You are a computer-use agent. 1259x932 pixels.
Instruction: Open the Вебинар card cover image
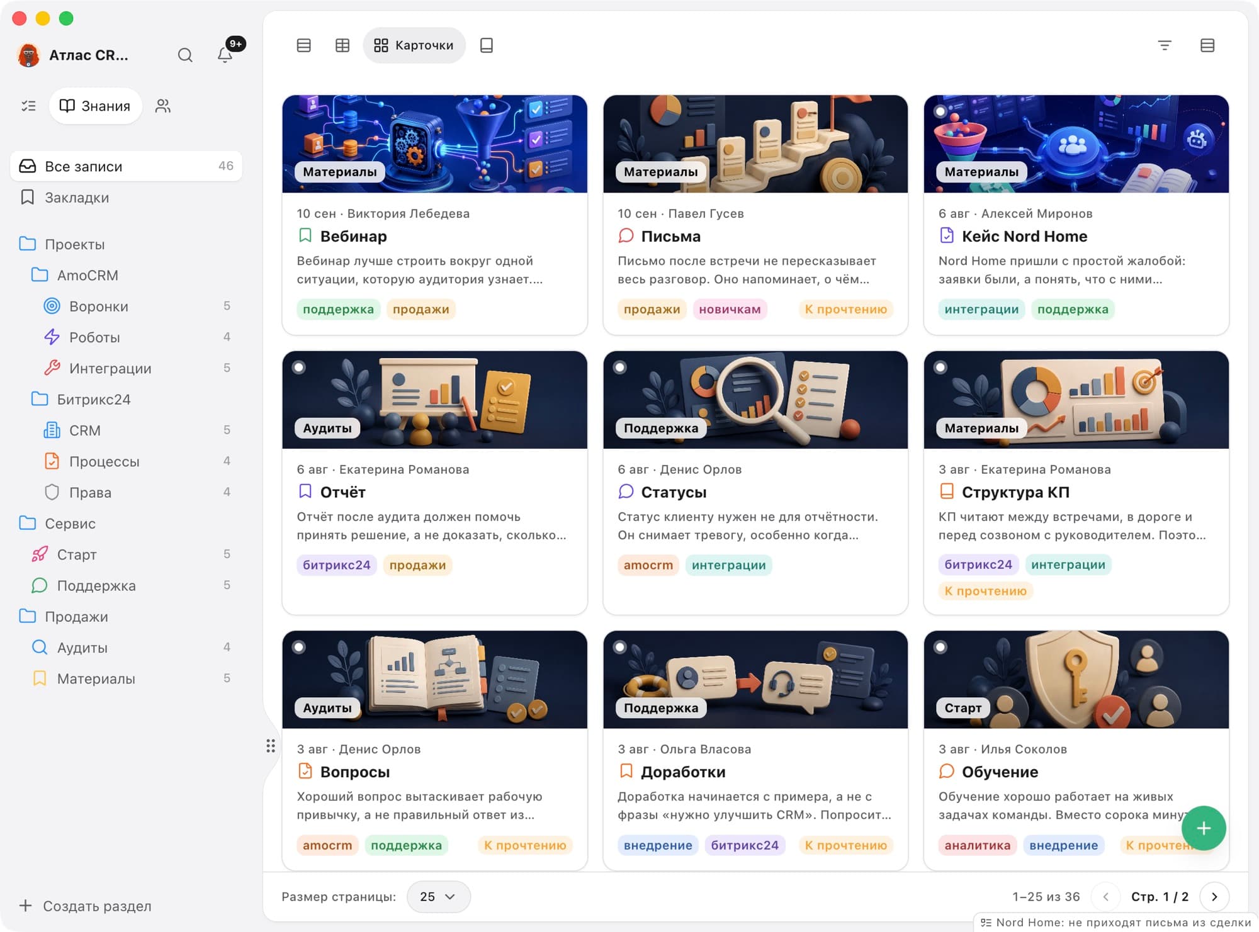pyautogui.click(x=434, y=144)
